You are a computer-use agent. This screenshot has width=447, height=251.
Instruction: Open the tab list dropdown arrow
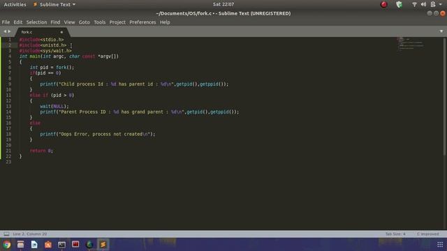(x=441, y=31)
